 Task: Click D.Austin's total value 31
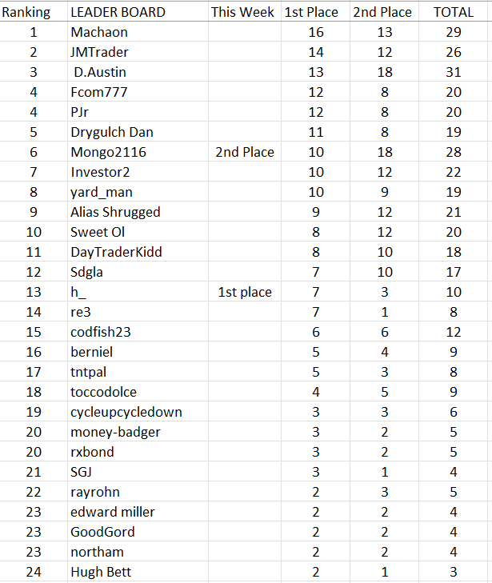(453, 72)
